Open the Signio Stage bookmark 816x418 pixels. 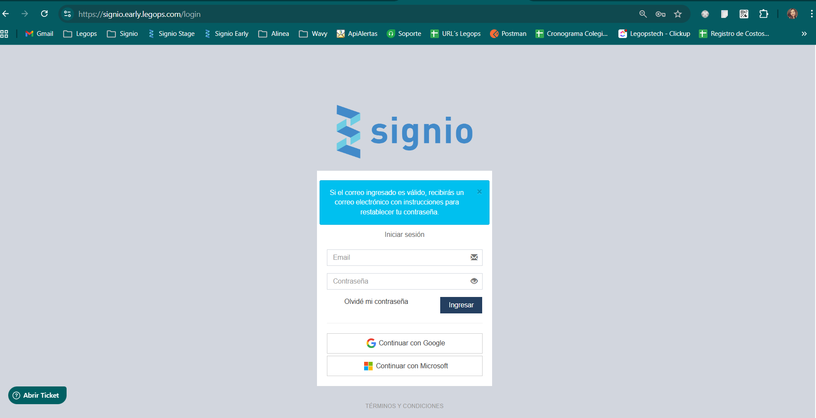coord(171,34)
